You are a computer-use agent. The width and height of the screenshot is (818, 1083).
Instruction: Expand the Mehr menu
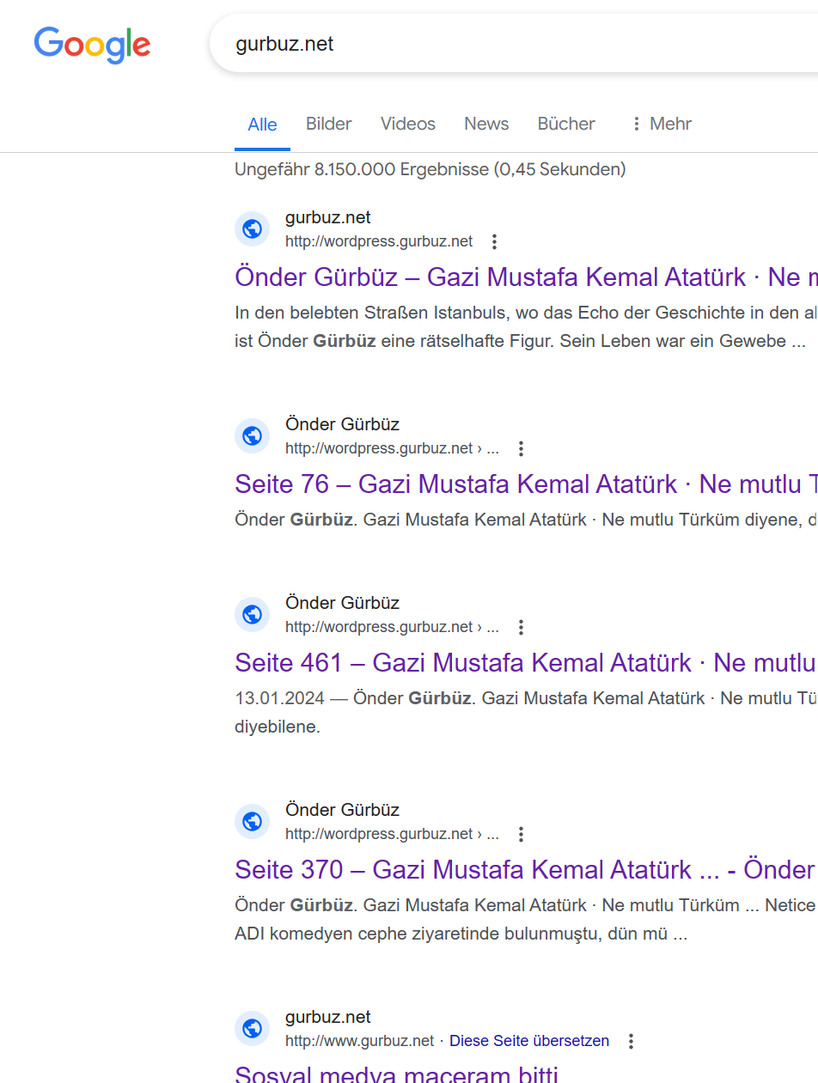[661, 124]
